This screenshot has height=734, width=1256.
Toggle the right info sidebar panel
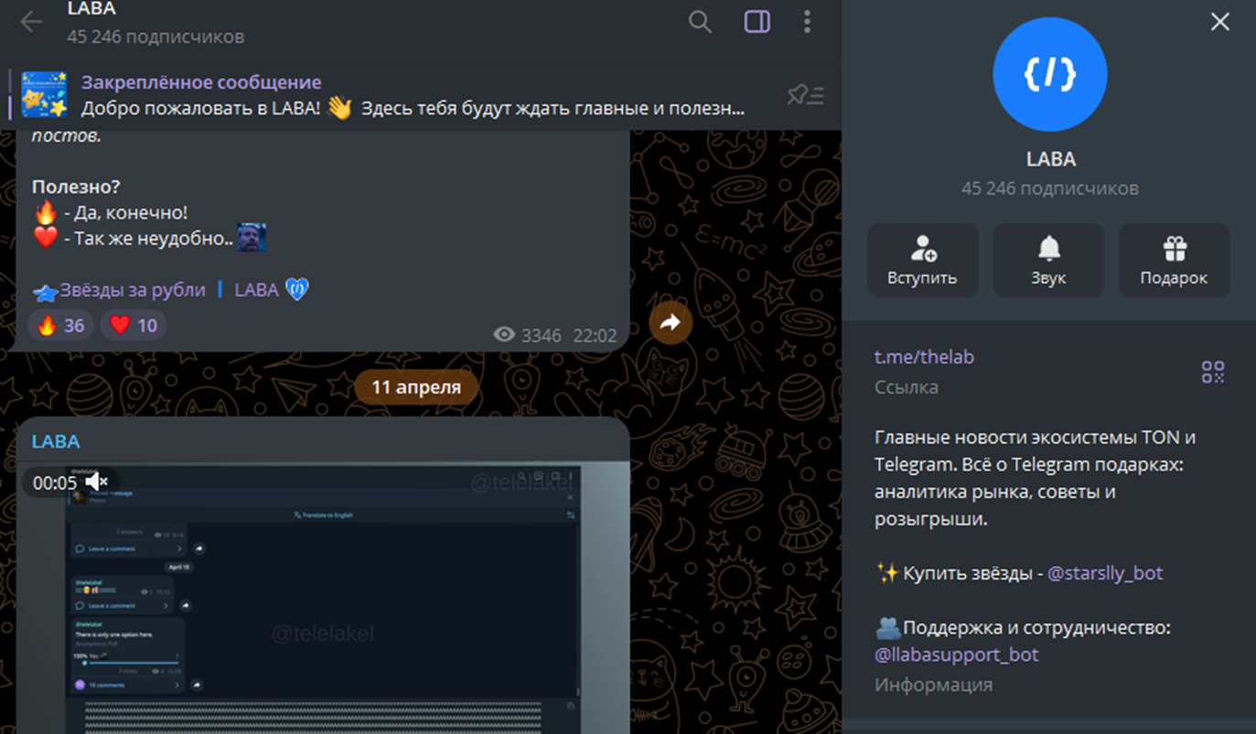(757, 22)
